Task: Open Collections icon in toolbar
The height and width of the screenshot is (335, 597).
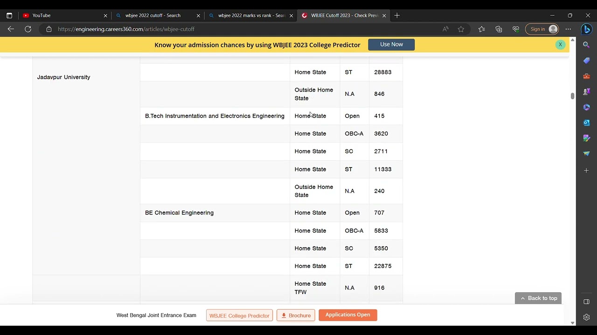Action: coord(499,29)
